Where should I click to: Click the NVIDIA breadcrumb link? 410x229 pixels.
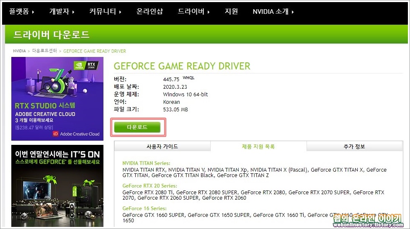pyautogui.click(x=19, y=51)
